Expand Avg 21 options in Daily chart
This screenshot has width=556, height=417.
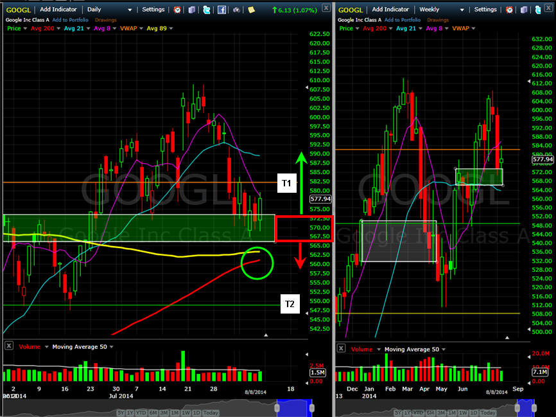(89, 29)
